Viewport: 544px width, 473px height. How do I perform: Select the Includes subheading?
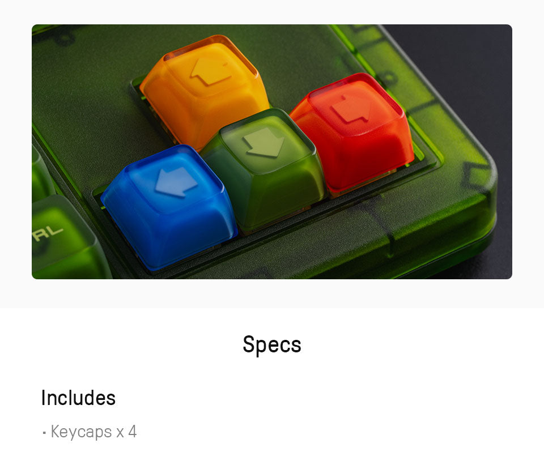click(78, 398)
